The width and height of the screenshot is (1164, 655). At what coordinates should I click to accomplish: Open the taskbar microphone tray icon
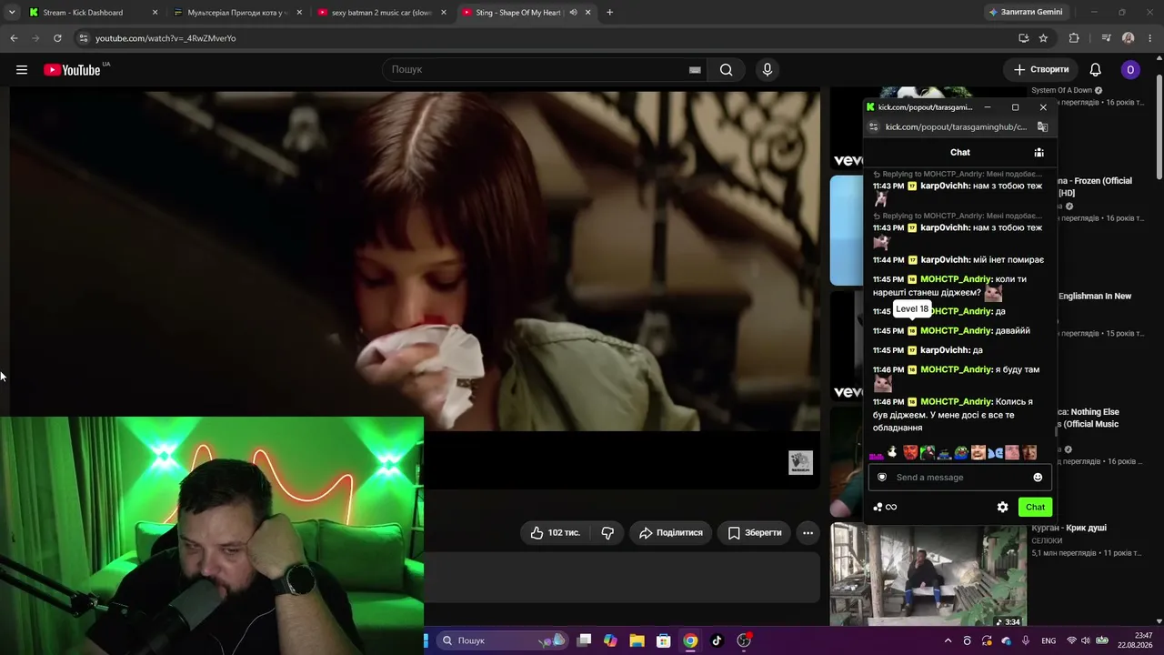[x=1026, y=640]
